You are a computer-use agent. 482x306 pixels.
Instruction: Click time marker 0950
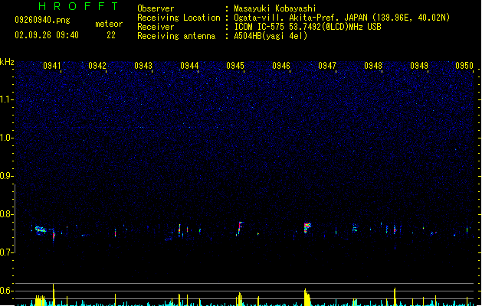464,66
